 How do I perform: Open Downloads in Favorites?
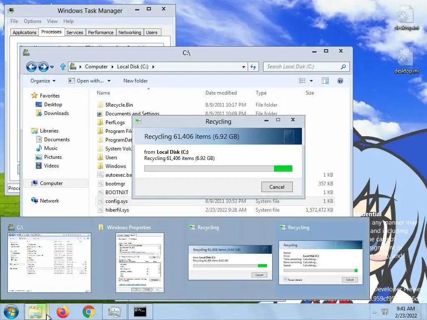52,113
